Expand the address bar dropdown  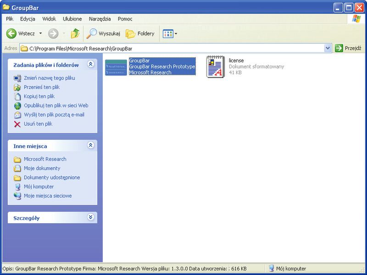[328, 49]
